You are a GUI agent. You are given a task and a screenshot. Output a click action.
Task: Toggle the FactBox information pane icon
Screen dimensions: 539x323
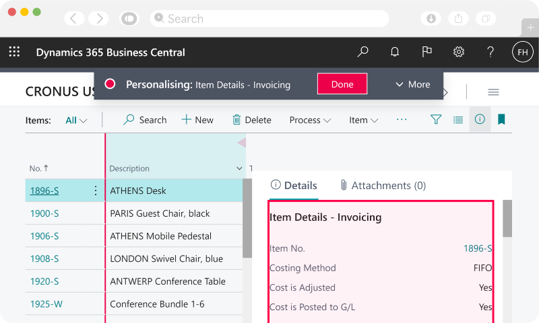click(x=480, y=119)
